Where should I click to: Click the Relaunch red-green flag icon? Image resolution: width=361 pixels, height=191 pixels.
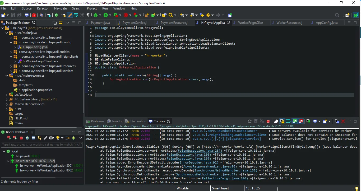coord(136,15)
